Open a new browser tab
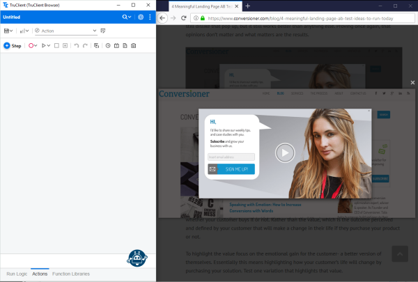 [247, 6]
